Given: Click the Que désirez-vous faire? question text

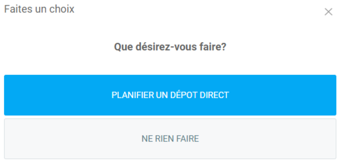Looking at the screenshot, I should click(170, 47).
